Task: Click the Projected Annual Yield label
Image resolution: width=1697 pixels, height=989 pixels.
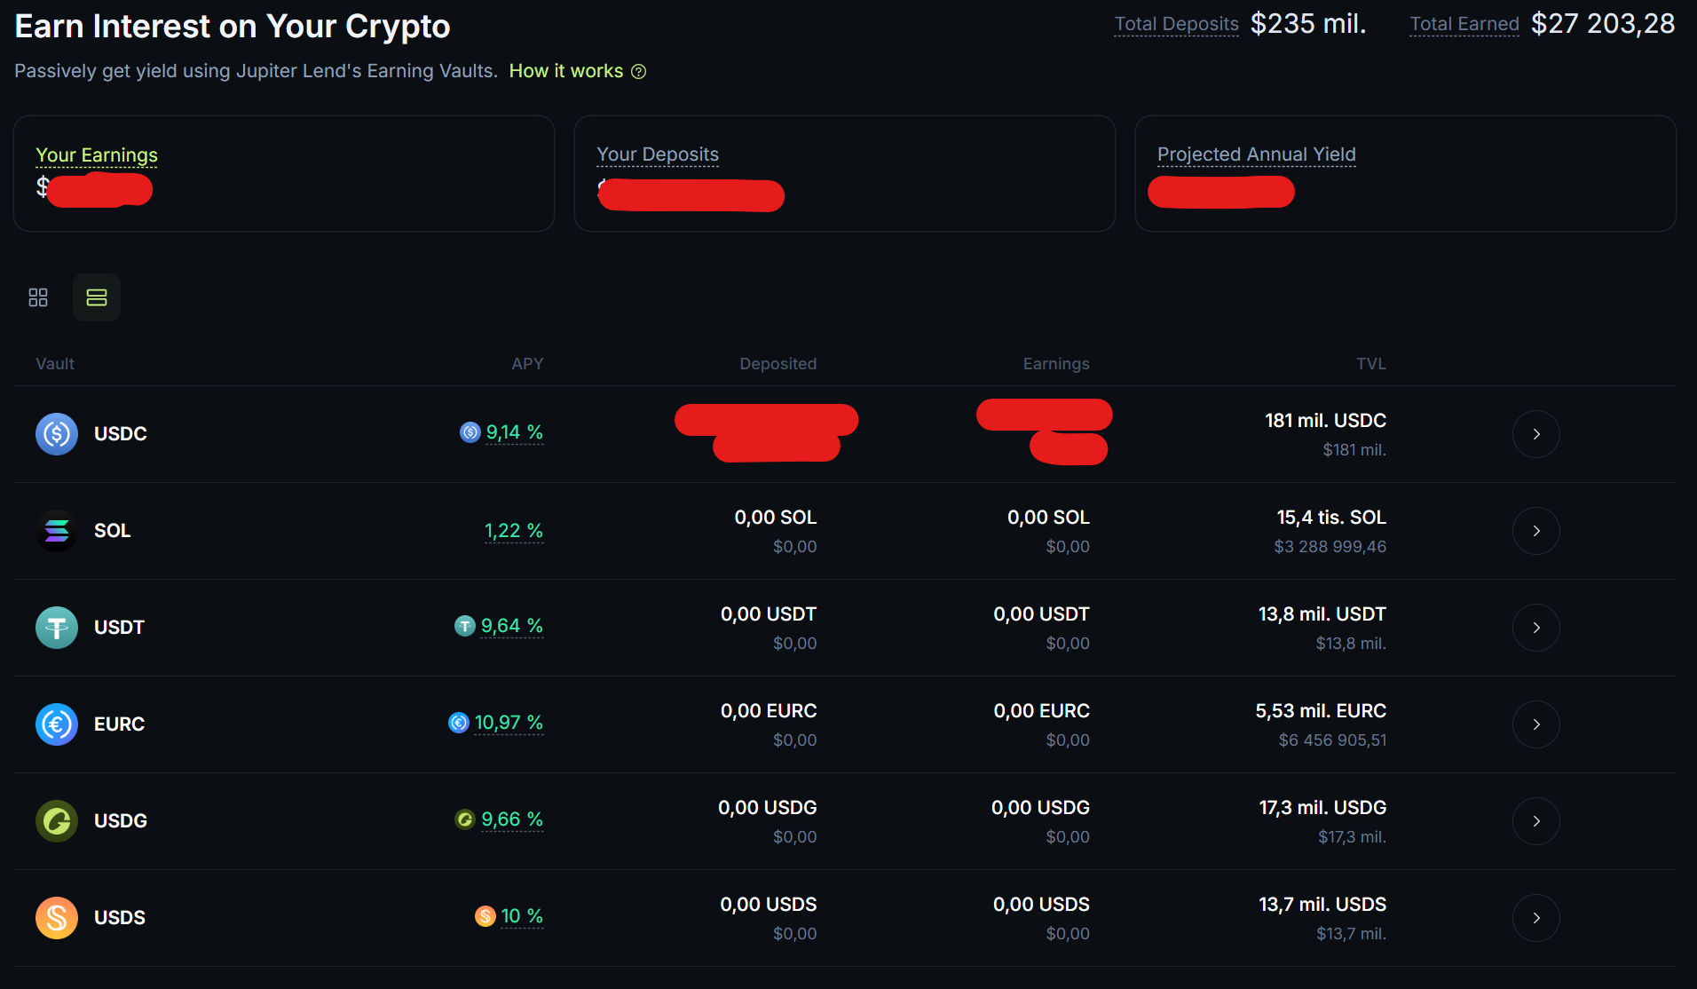Action: 1256,154
